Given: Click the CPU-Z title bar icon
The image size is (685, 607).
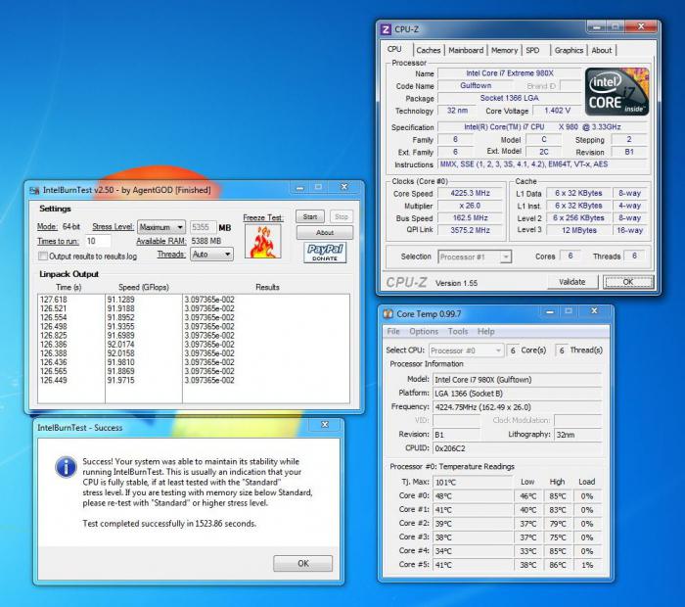Looking at the screenshot, I should tap(387, 28).
